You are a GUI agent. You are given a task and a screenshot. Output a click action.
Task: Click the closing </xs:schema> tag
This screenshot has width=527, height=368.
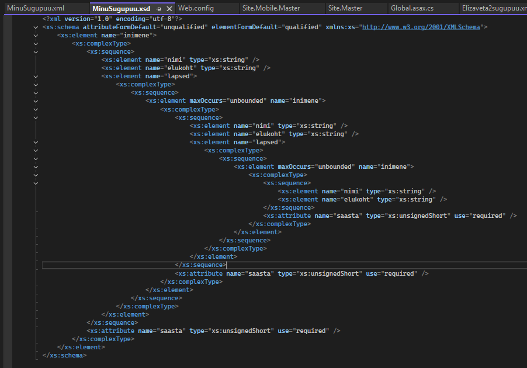[x=64, y=355]
